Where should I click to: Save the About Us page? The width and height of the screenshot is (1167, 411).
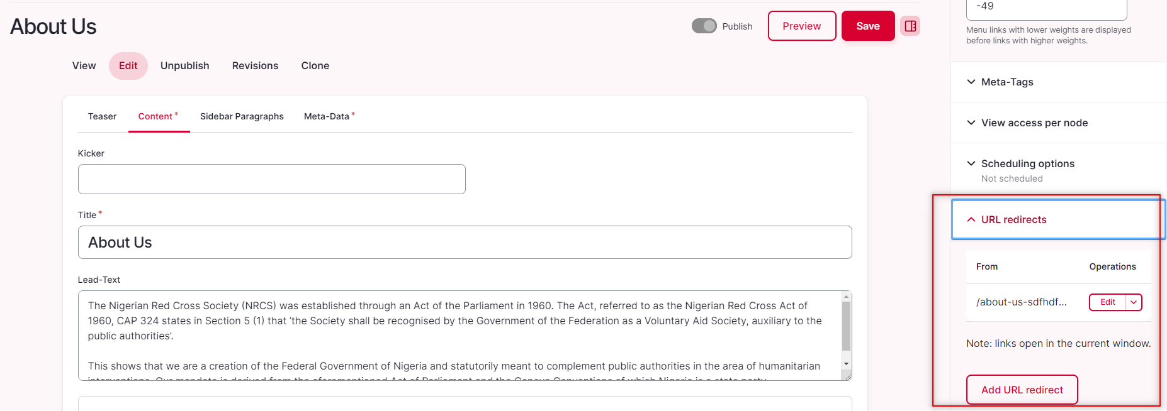point(868,26)
